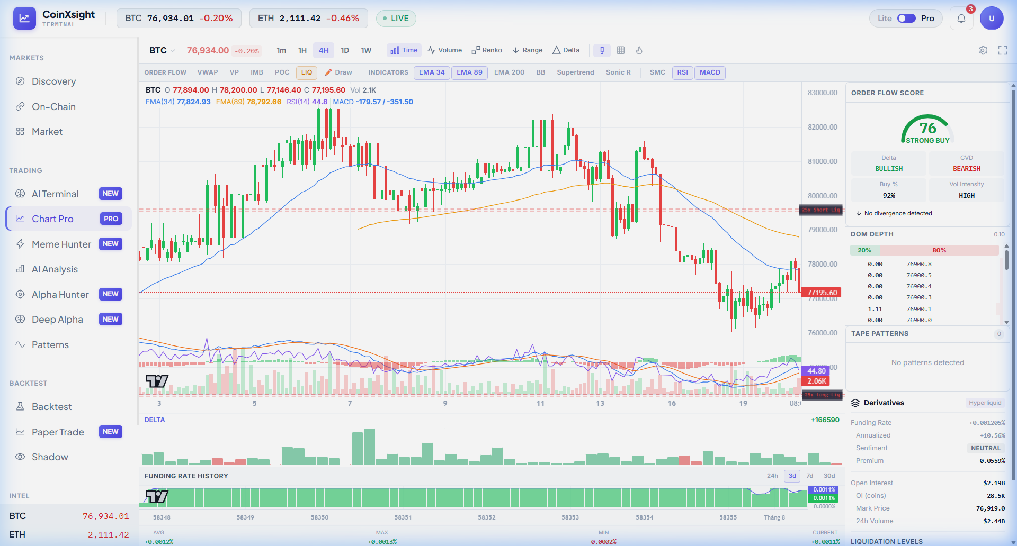Click the BTC ticker in the header
1017x546 pixels.
click(x=179, y=19)
